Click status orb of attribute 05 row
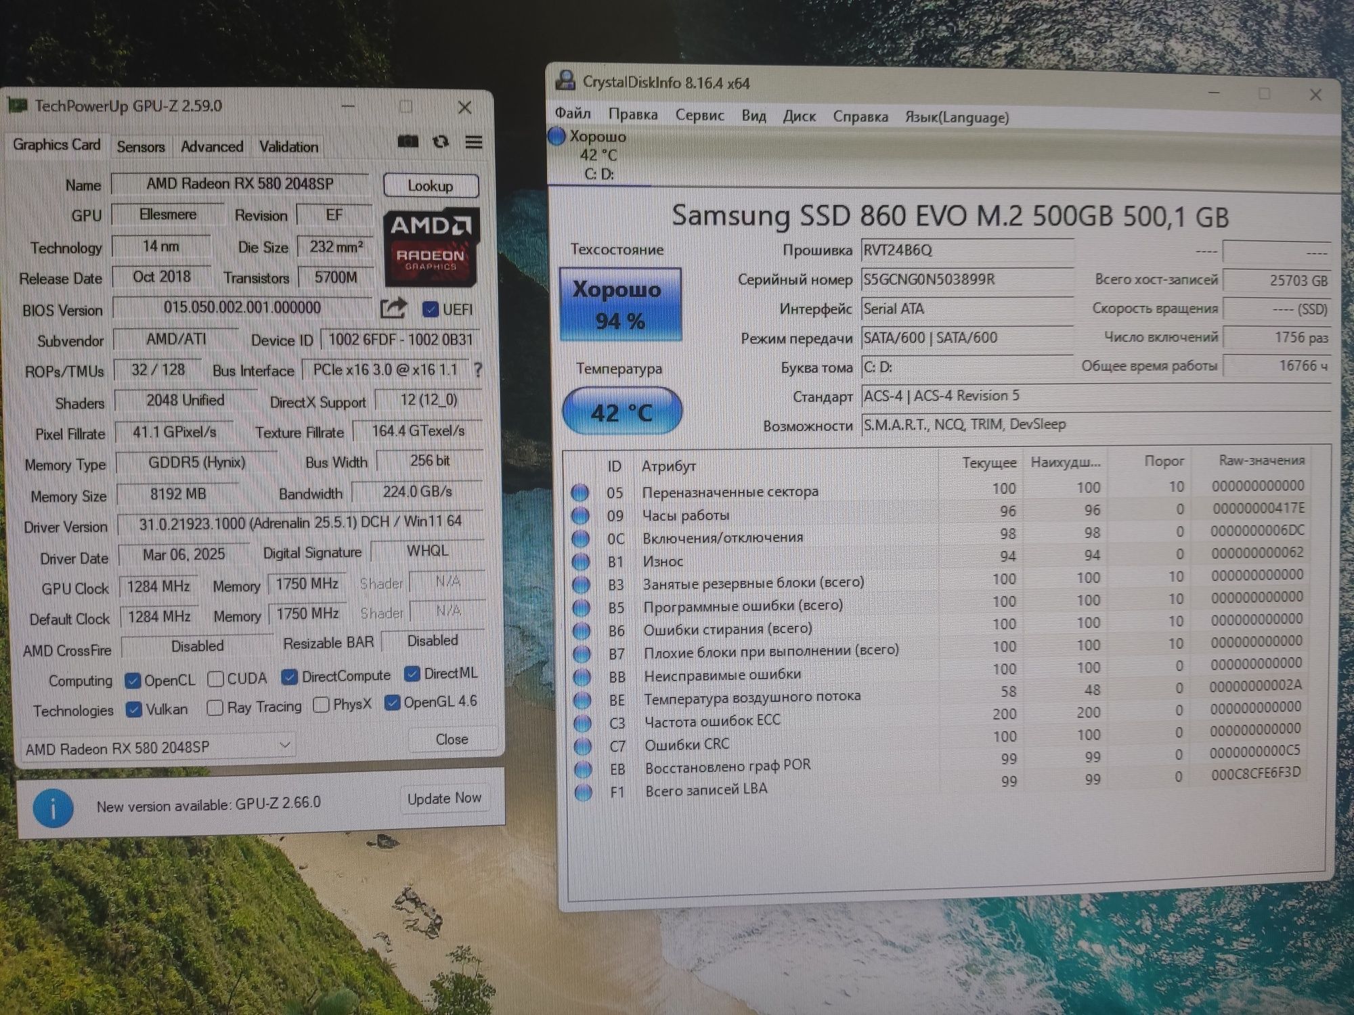Image resolution: width=1354 pixels, height=1015 pixels. click(x=580, y=493)
